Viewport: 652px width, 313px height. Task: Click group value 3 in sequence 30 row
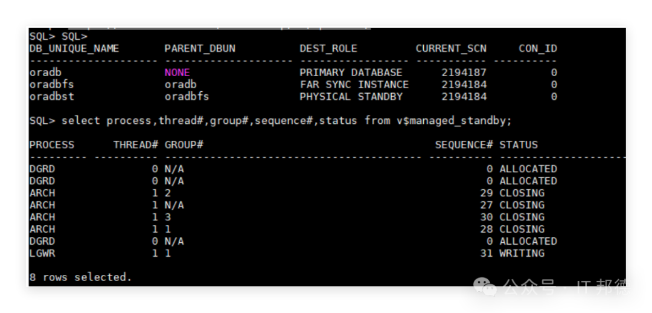click(168, 218)
